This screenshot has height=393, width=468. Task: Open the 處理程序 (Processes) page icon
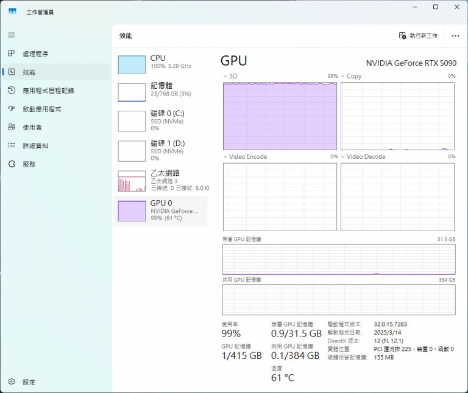point(11,54)
